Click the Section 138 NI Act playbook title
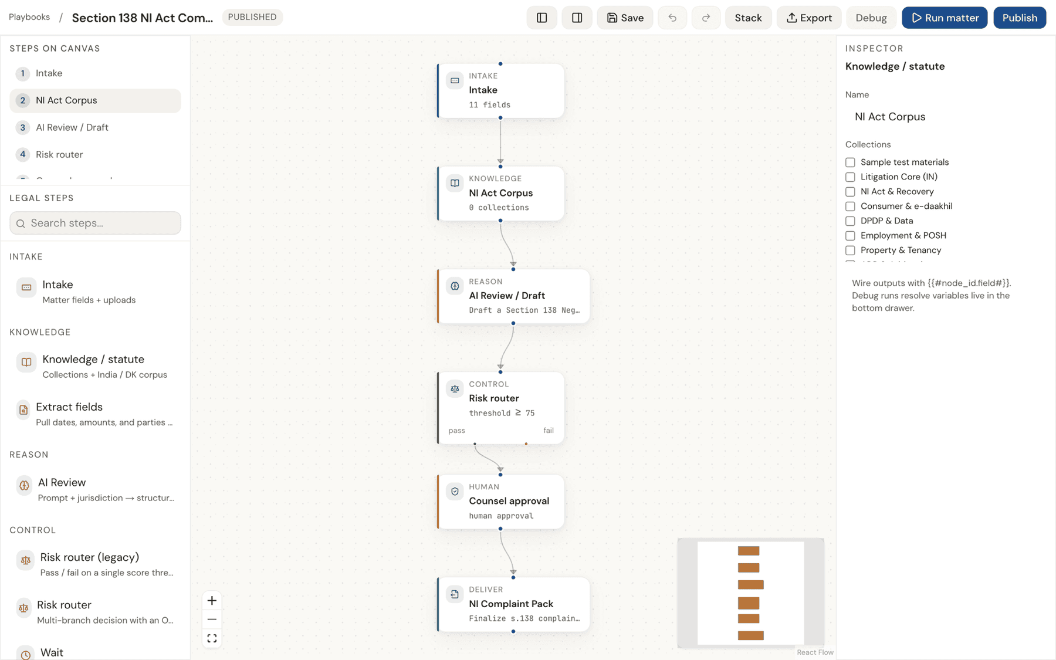 coord(143,18)
